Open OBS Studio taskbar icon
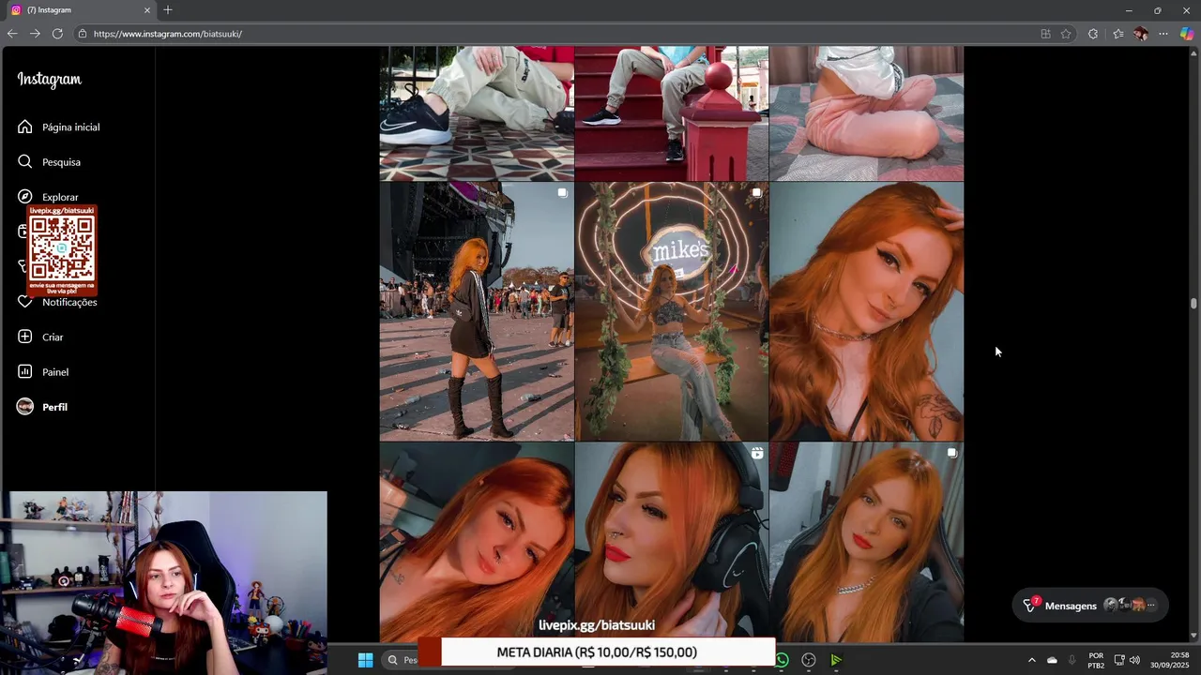This screenshot has height=675, width=1201. click(809, 660)
